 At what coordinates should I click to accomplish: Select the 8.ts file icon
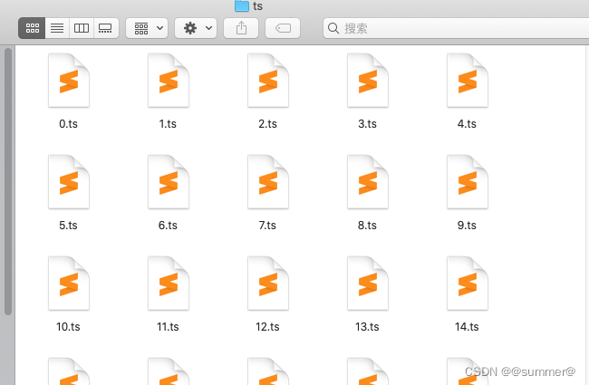click(x=368, y=182)
